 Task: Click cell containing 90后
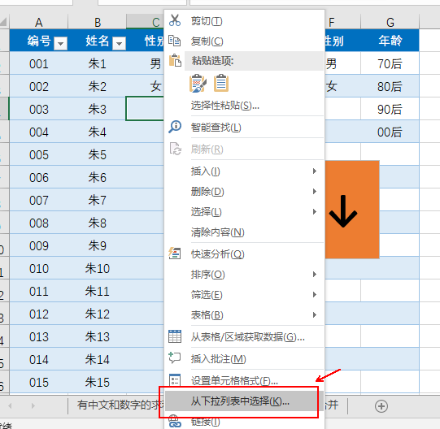point(390,109)
